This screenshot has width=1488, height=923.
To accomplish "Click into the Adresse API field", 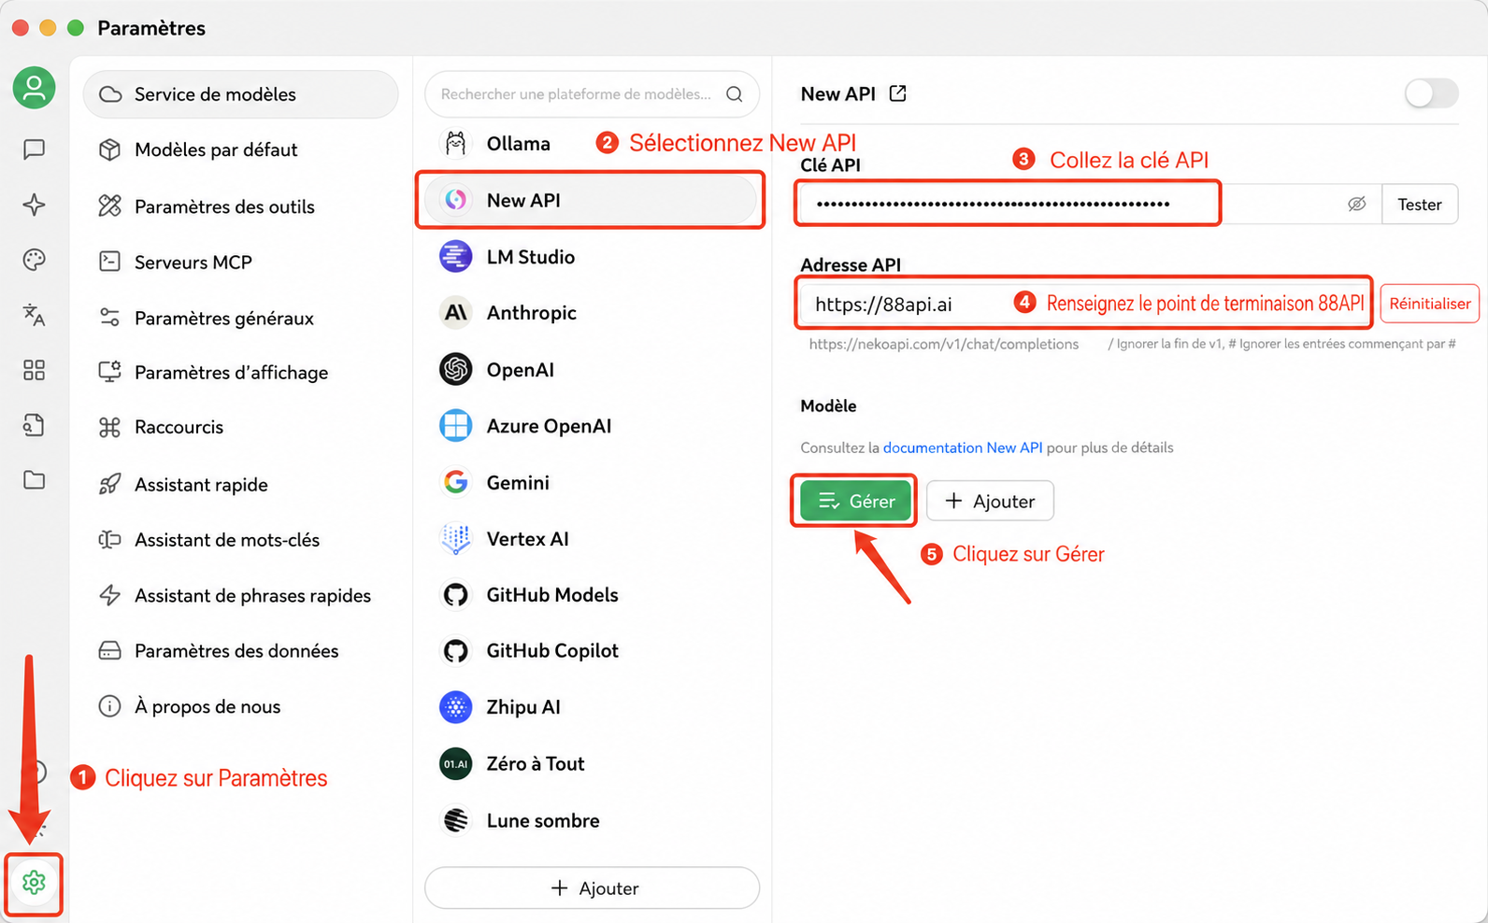I will [1085, 304].
